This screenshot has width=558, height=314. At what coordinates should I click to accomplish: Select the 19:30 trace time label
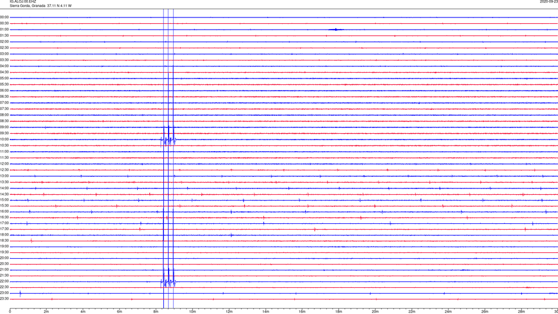click(x=5, y=252)
